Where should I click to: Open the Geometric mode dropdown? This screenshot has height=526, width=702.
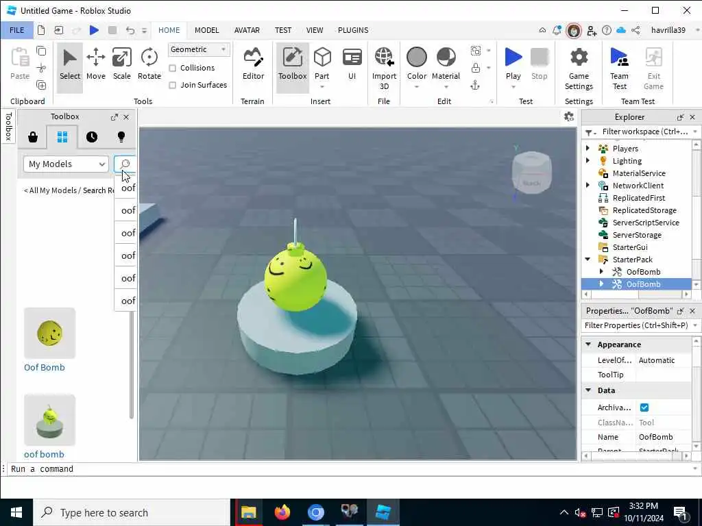(199, 49)
